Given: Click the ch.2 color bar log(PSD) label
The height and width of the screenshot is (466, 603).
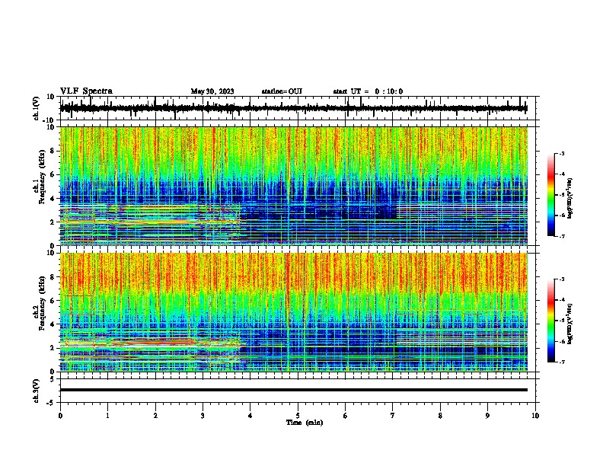Looking at the screenshot, I should click(570, 324).
